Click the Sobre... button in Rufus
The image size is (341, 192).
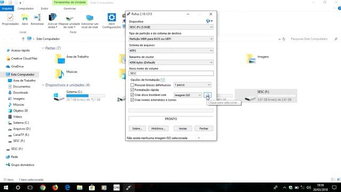(x=137, y=129)
